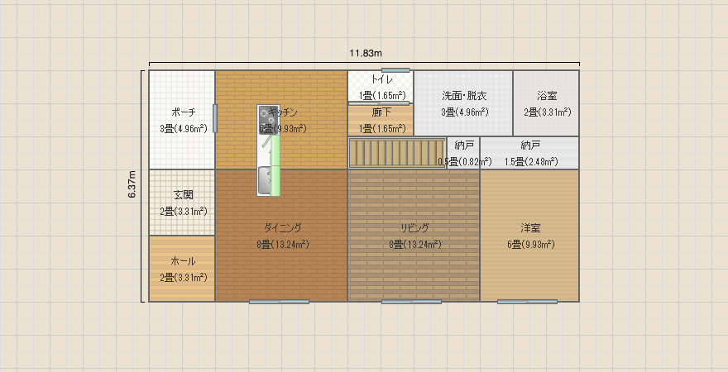This screenshot has width=728, height=372.
Task: Click the 11.83m width dimension label
Action: [366, 54]
